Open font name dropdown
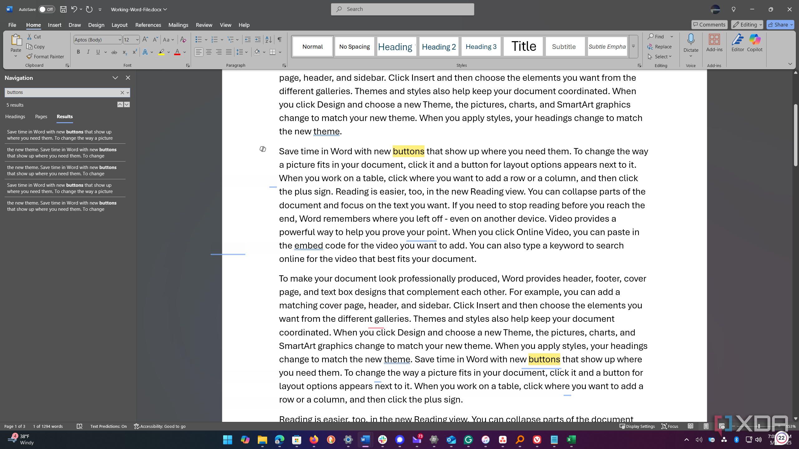The height and width of the screenshot is (449, 799). (120, 40)
